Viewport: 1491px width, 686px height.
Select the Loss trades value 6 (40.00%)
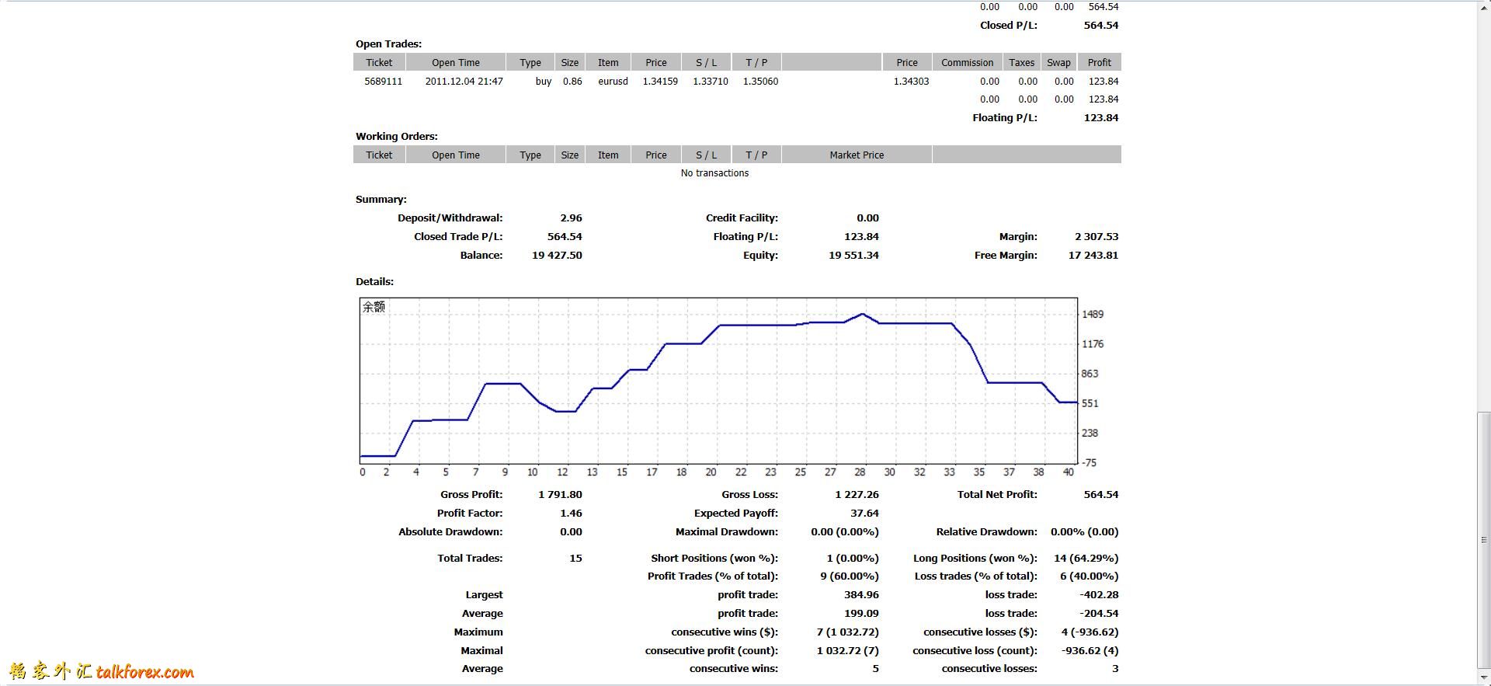pos(1089,576)
